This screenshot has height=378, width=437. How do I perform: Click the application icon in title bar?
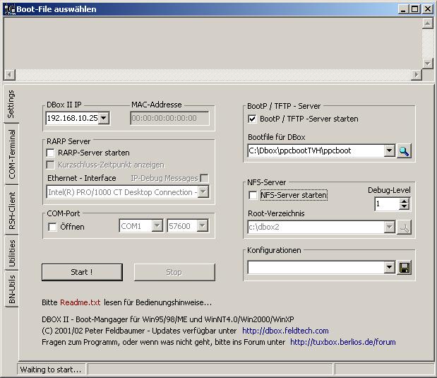tap(9, 9)
